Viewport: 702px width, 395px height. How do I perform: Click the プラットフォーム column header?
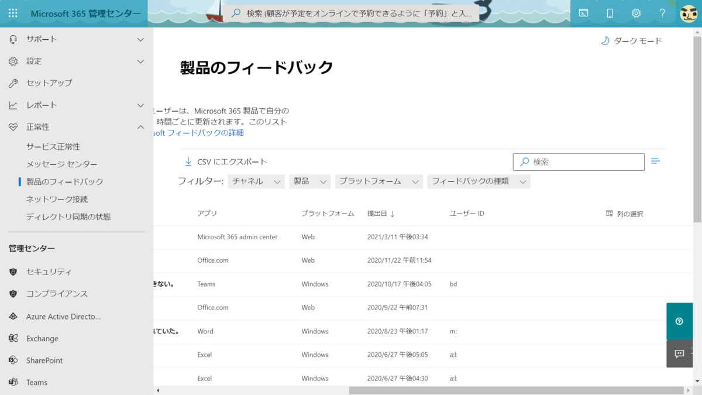(x=328, y=214)
